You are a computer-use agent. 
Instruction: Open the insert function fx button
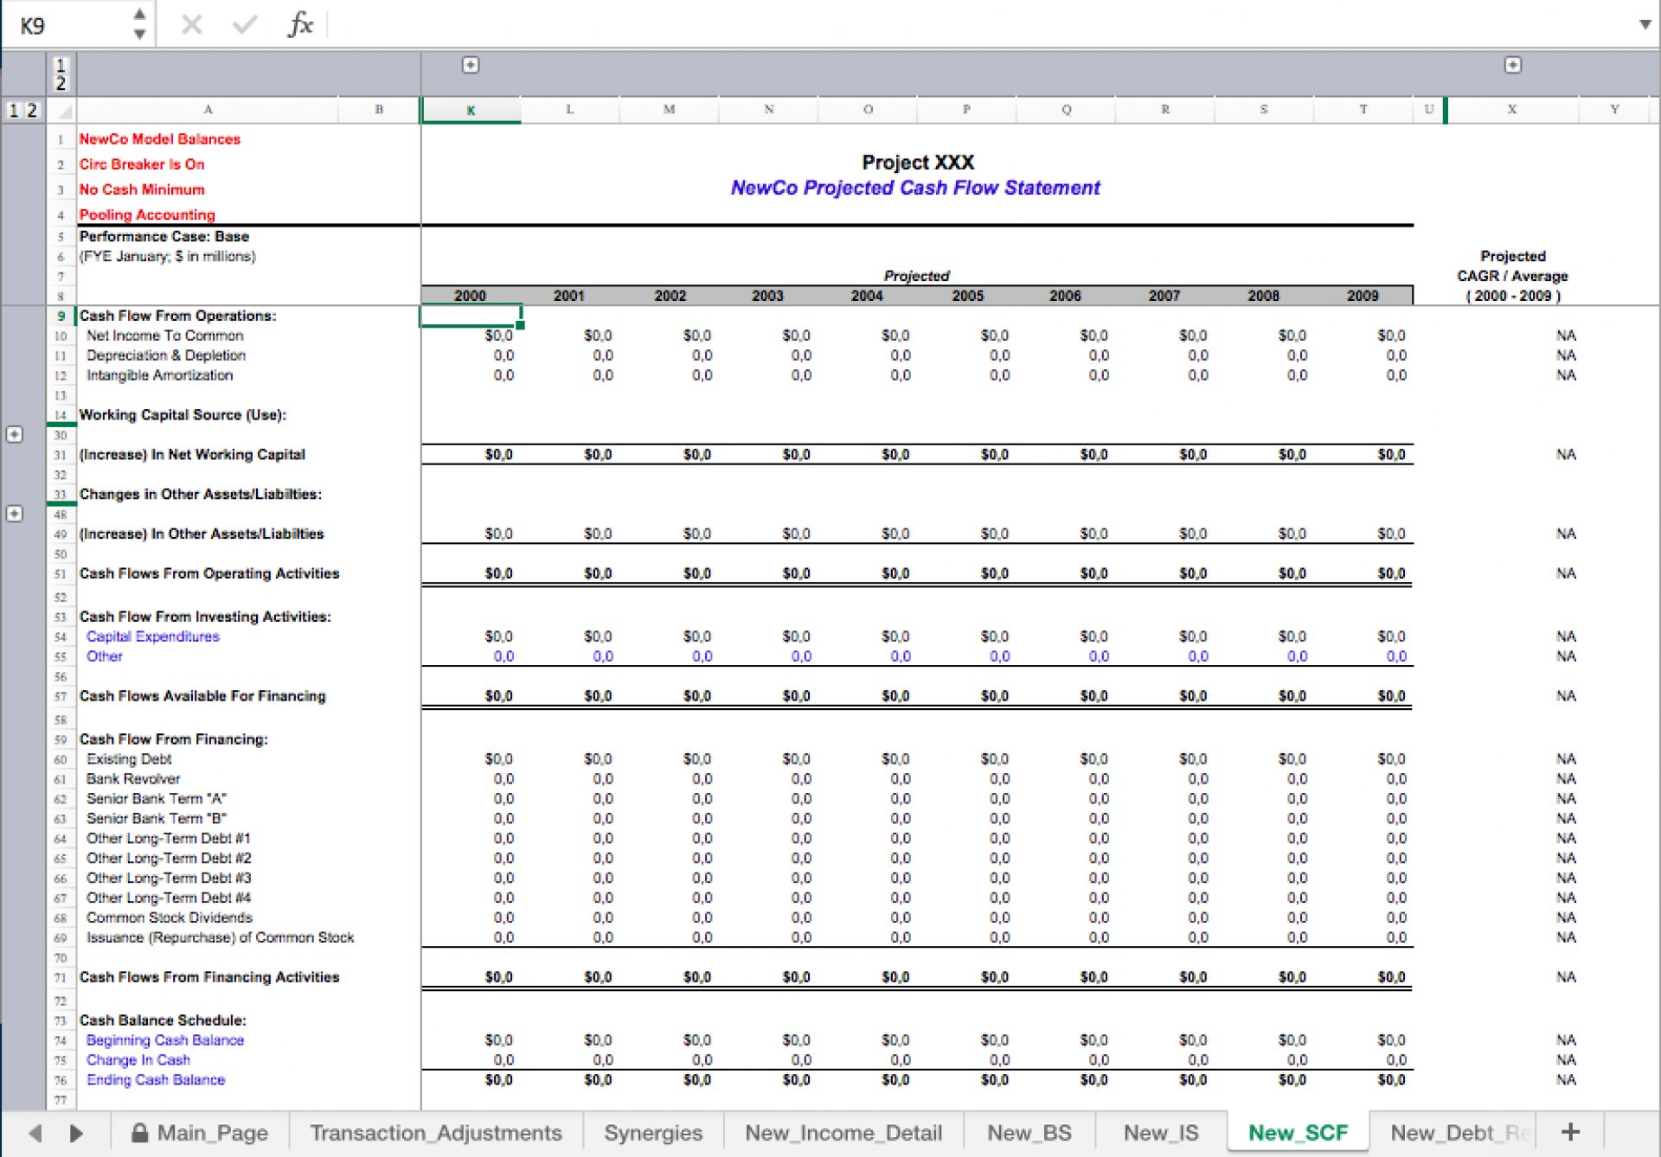pyautogui.click(x=299, y=24)
